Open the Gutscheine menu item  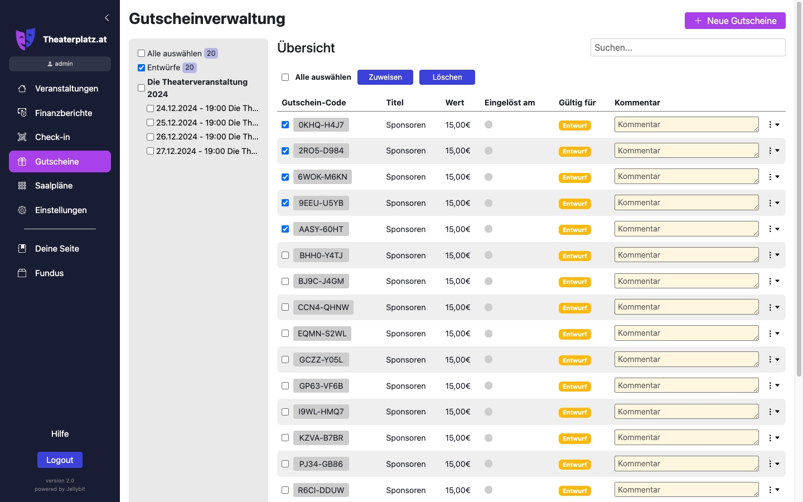(60, 162)
